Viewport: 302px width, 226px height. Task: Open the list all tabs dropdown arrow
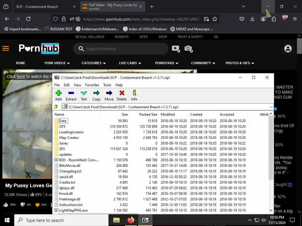[243, 6]
